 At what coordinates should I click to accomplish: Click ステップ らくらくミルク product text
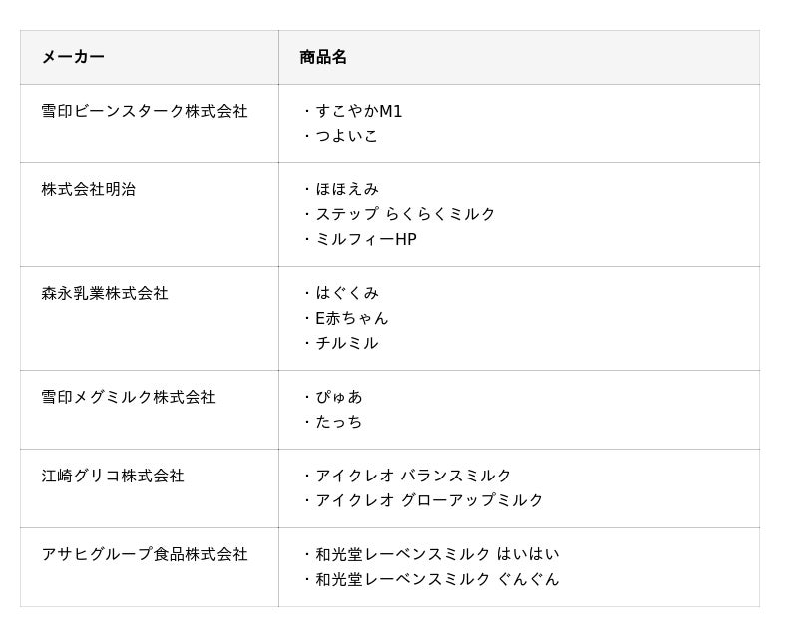click(x=405, y=214)
